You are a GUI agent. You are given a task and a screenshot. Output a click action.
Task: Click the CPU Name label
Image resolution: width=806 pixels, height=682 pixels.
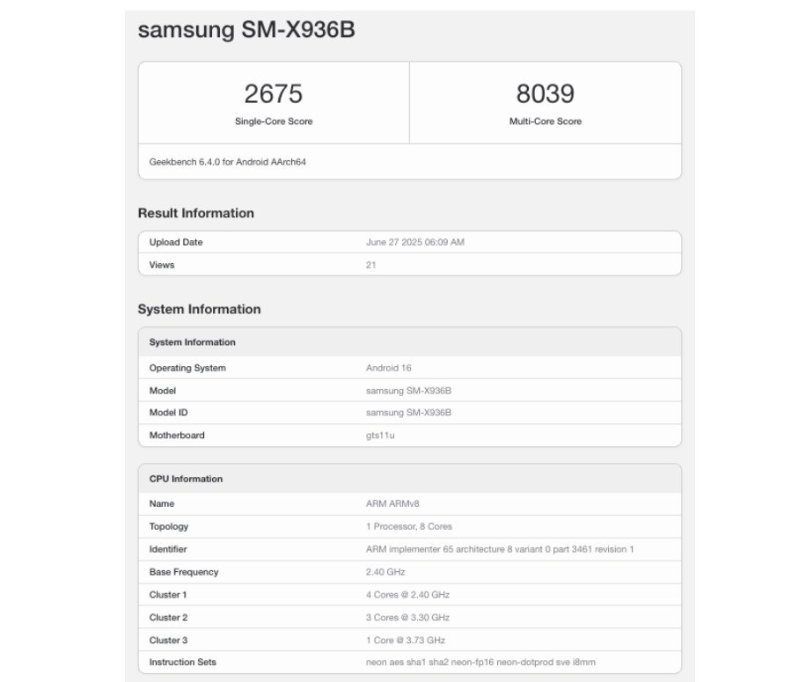point(162,503)
